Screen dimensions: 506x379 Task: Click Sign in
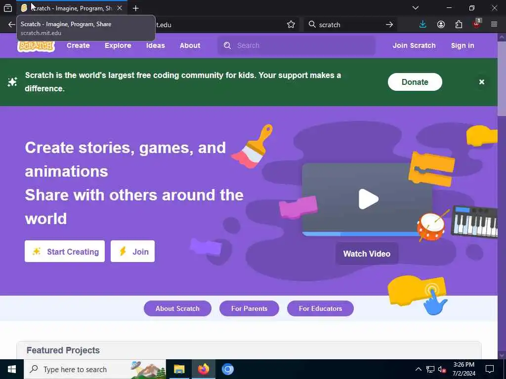click(463, 45)
